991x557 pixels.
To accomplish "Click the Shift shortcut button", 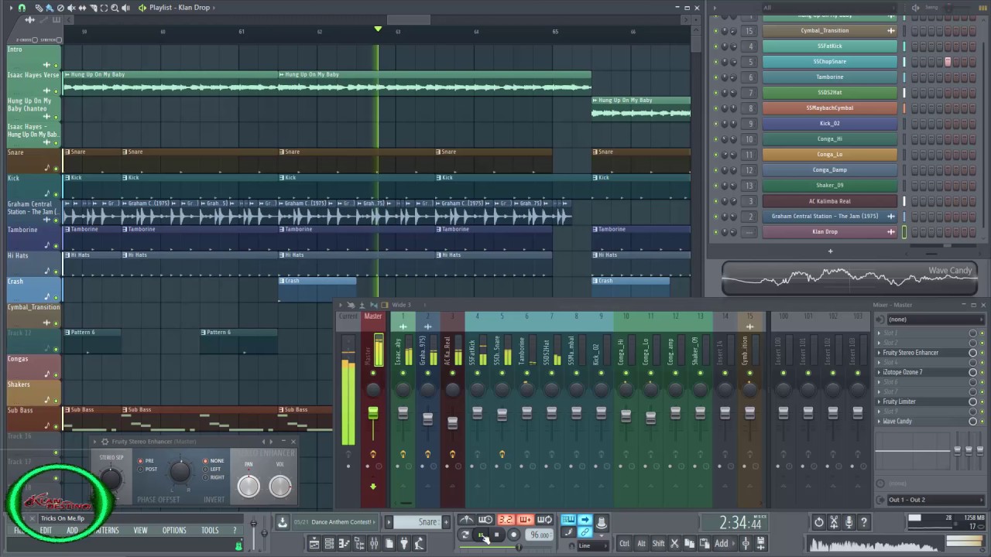I will (658, 543).
